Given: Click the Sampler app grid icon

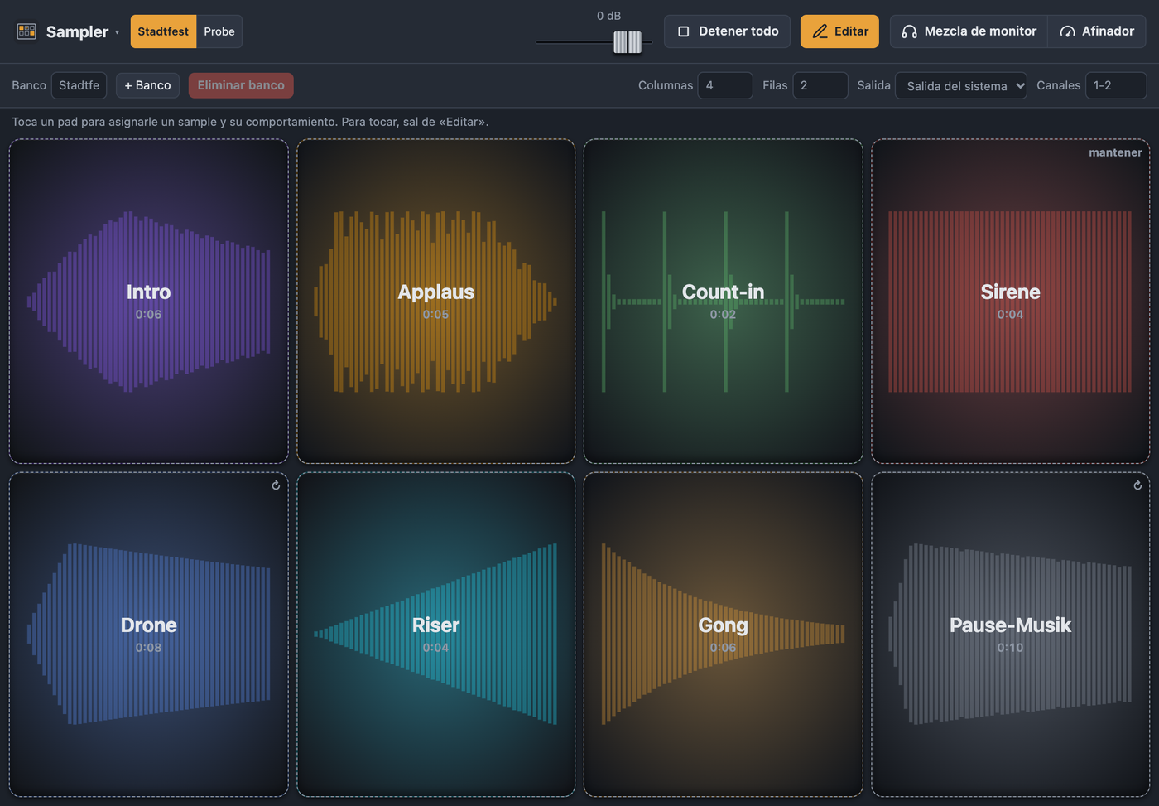Looking at the screenshot, I should (26, 31).
